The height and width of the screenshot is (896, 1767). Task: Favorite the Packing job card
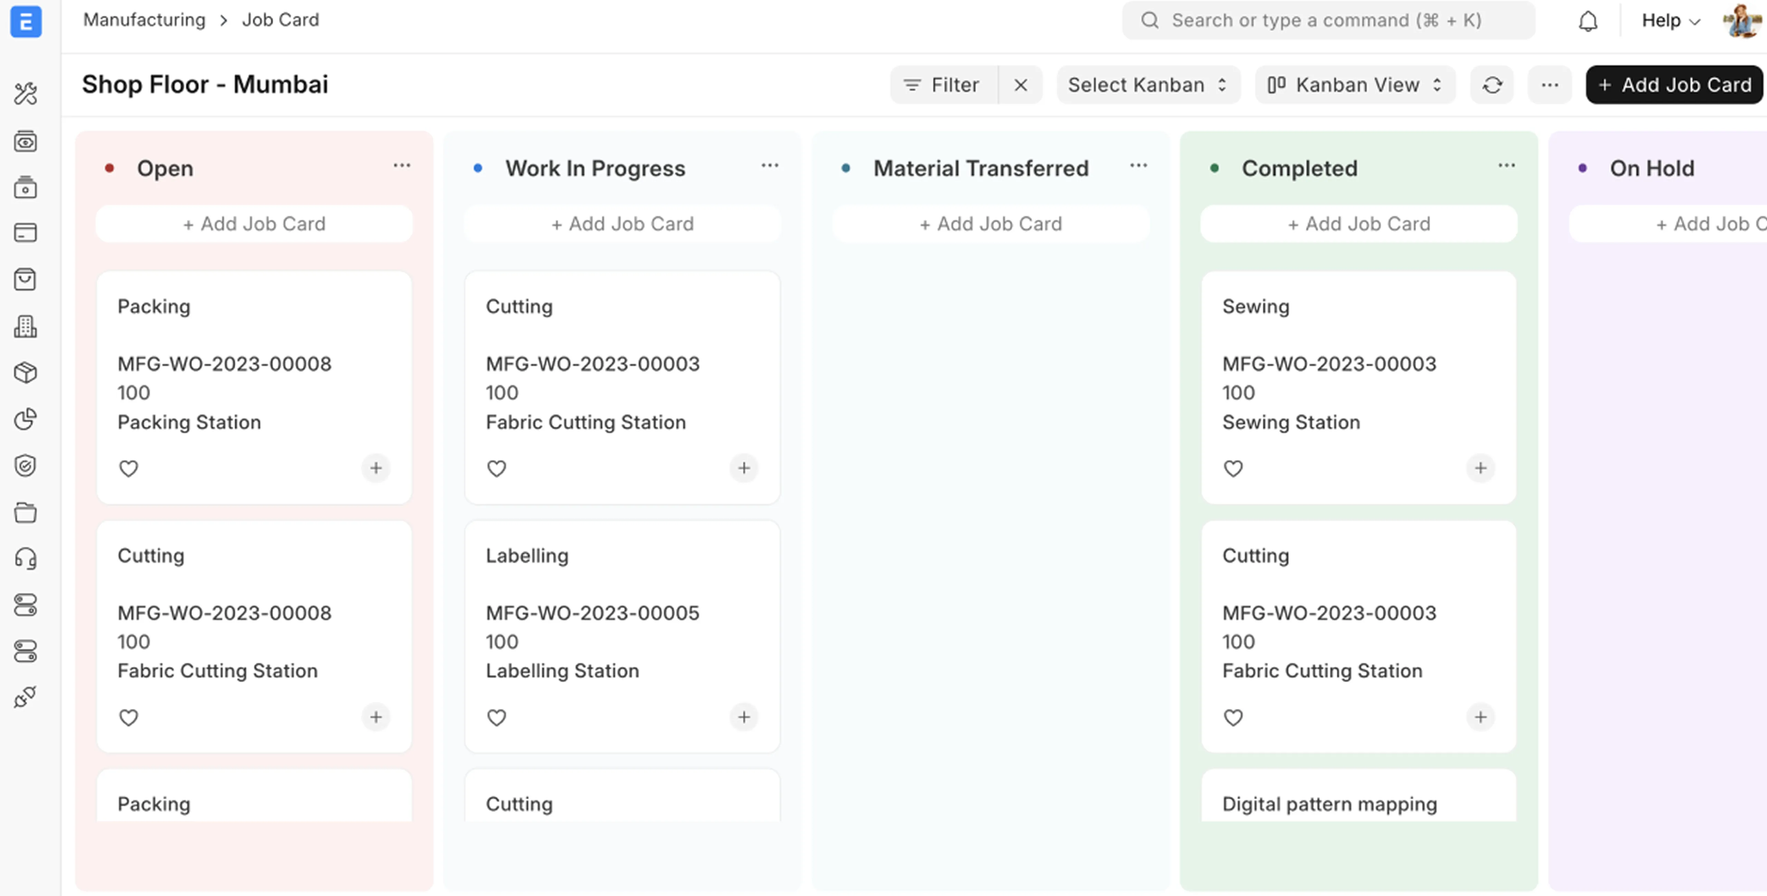point(129,469)
